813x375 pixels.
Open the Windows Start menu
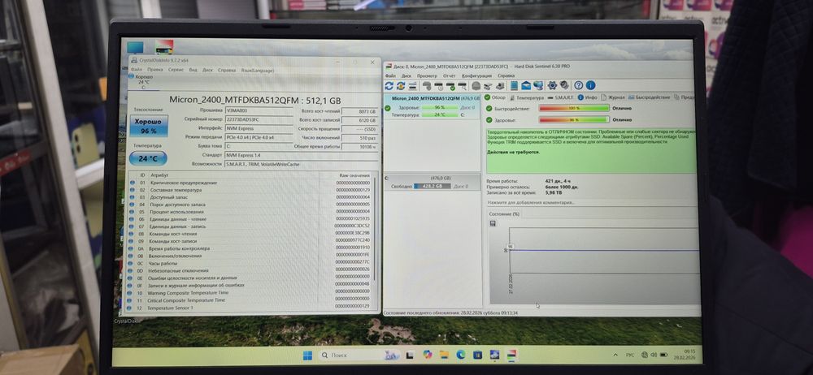click(x=307, y=355)
